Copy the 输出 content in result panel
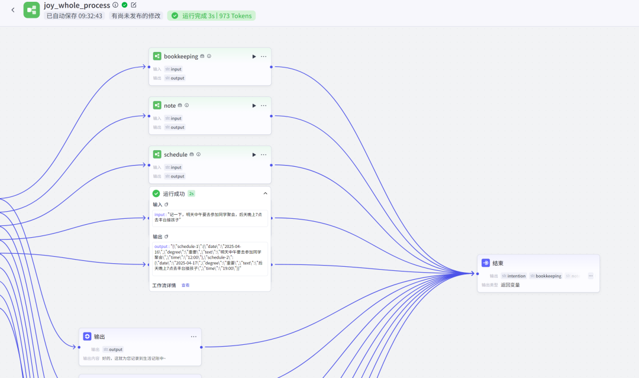This screenshot has width=639, height=378. [x=166, y=237]
